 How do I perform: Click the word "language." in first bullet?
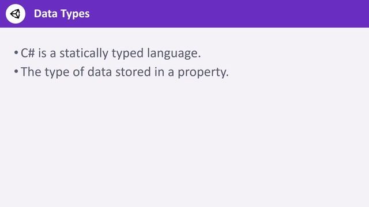pos(174,53)
